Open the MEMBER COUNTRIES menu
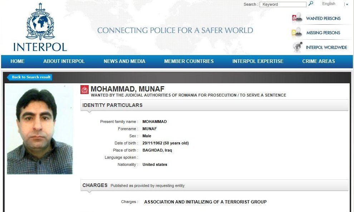Viewport: 354px width, 212px height. [189, 61]
